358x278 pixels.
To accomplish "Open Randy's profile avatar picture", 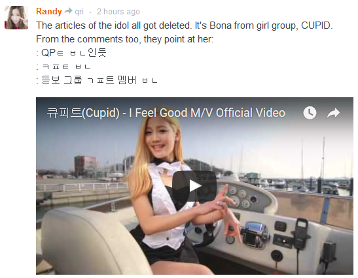I will (16, 18).
